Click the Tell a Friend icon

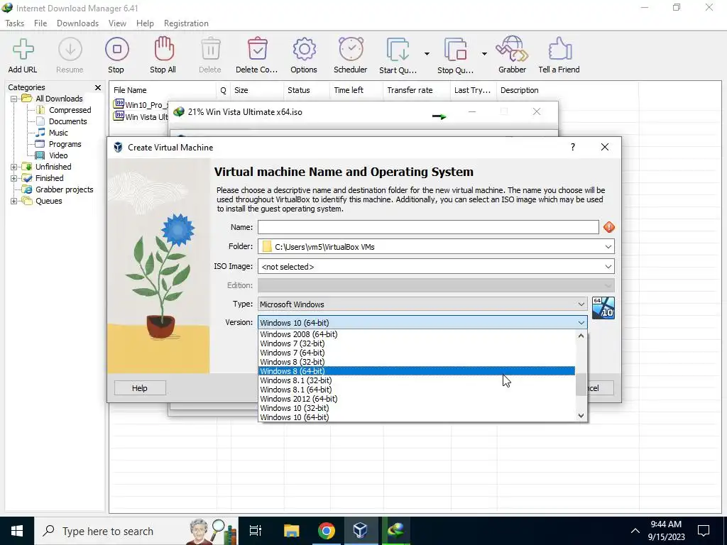559,49
